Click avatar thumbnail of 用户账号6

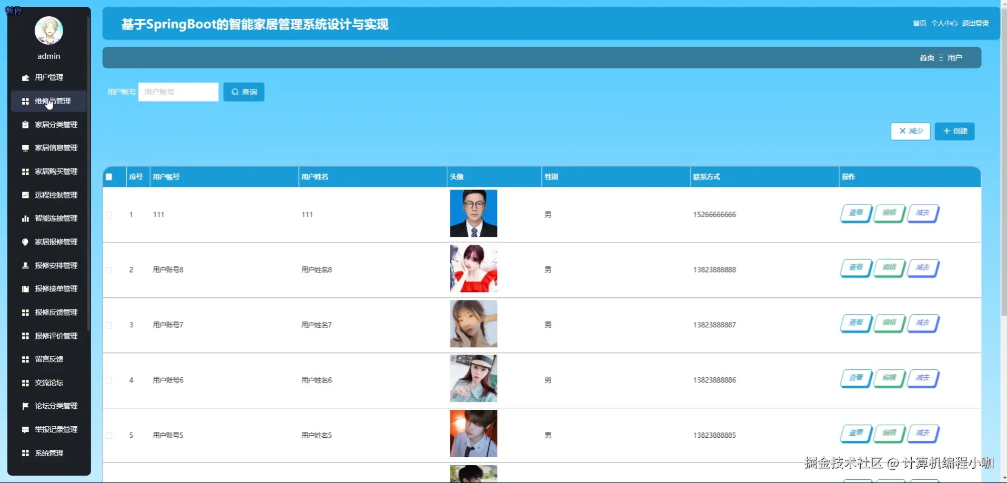[474, 379]
